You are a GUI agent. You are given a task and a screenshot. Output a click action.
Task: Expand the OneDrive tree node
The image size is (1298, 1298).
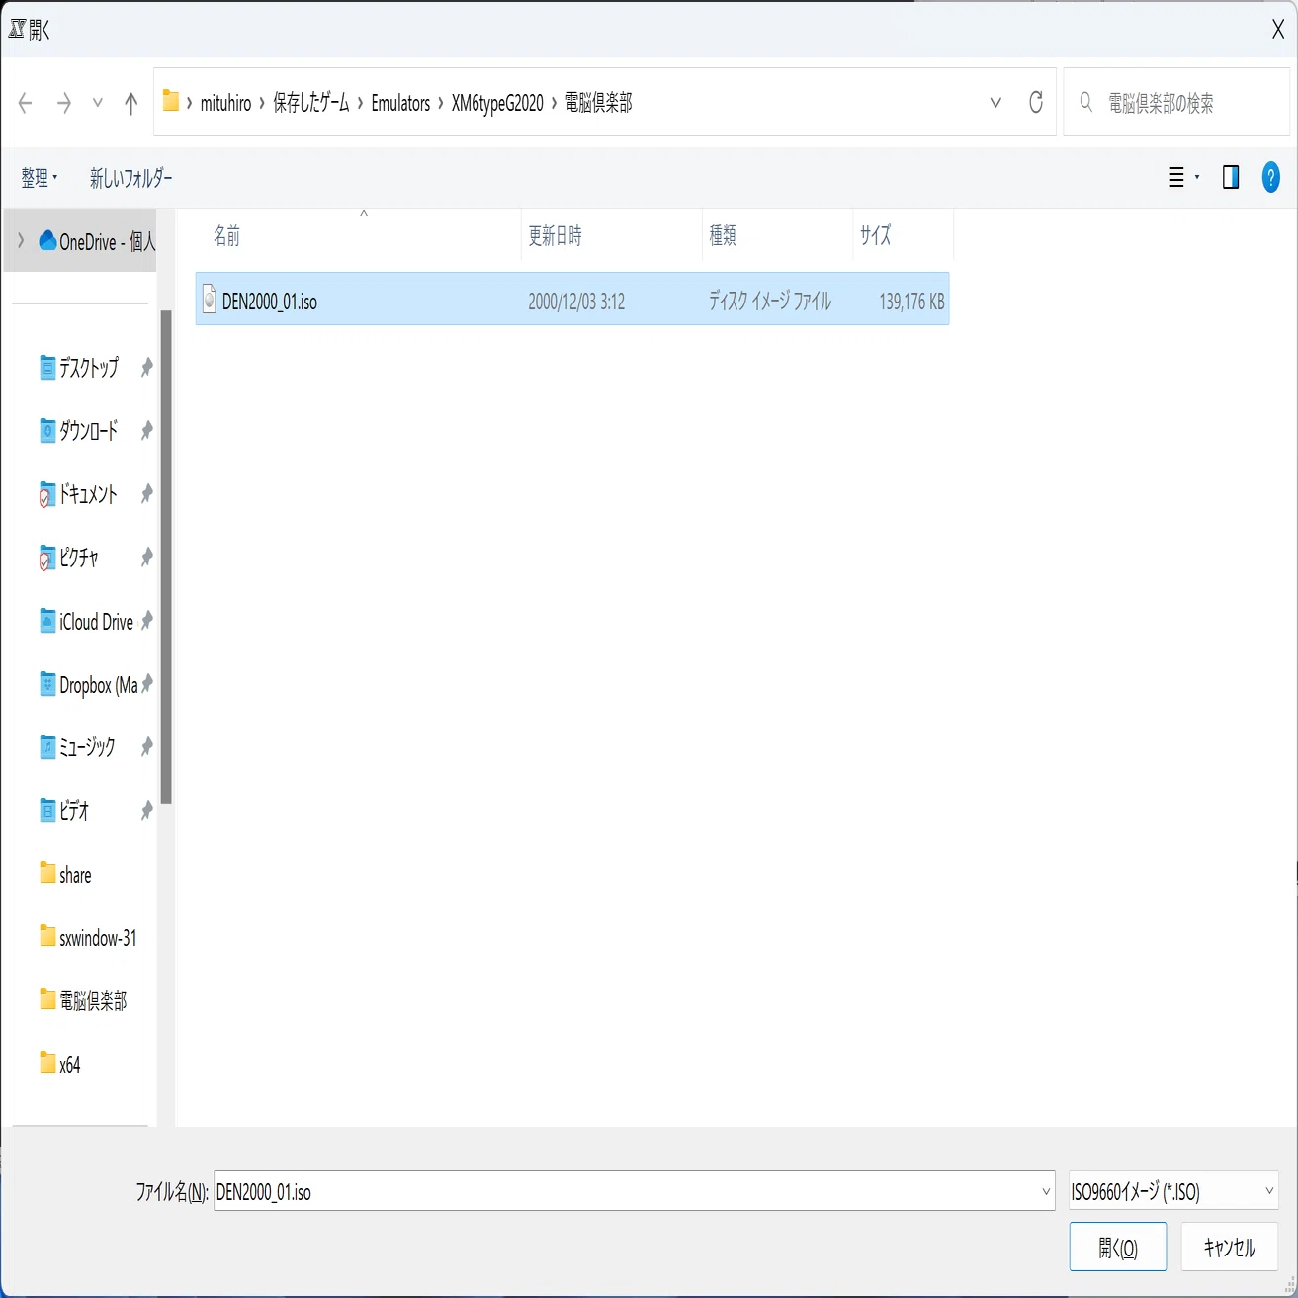pos(21,241)
